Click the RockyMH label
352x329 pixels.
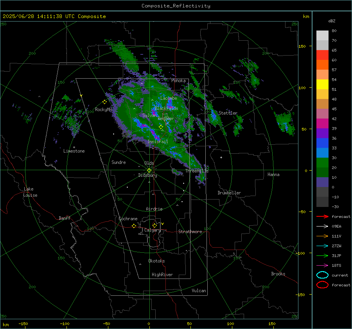coord(103,110)
